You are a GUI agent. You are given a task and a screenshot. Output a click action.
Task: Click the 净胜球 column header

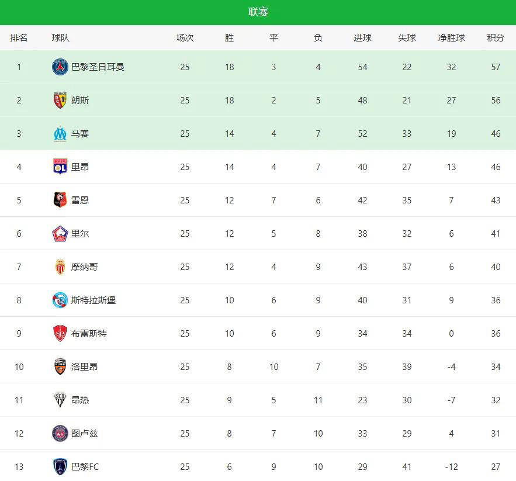451,37
